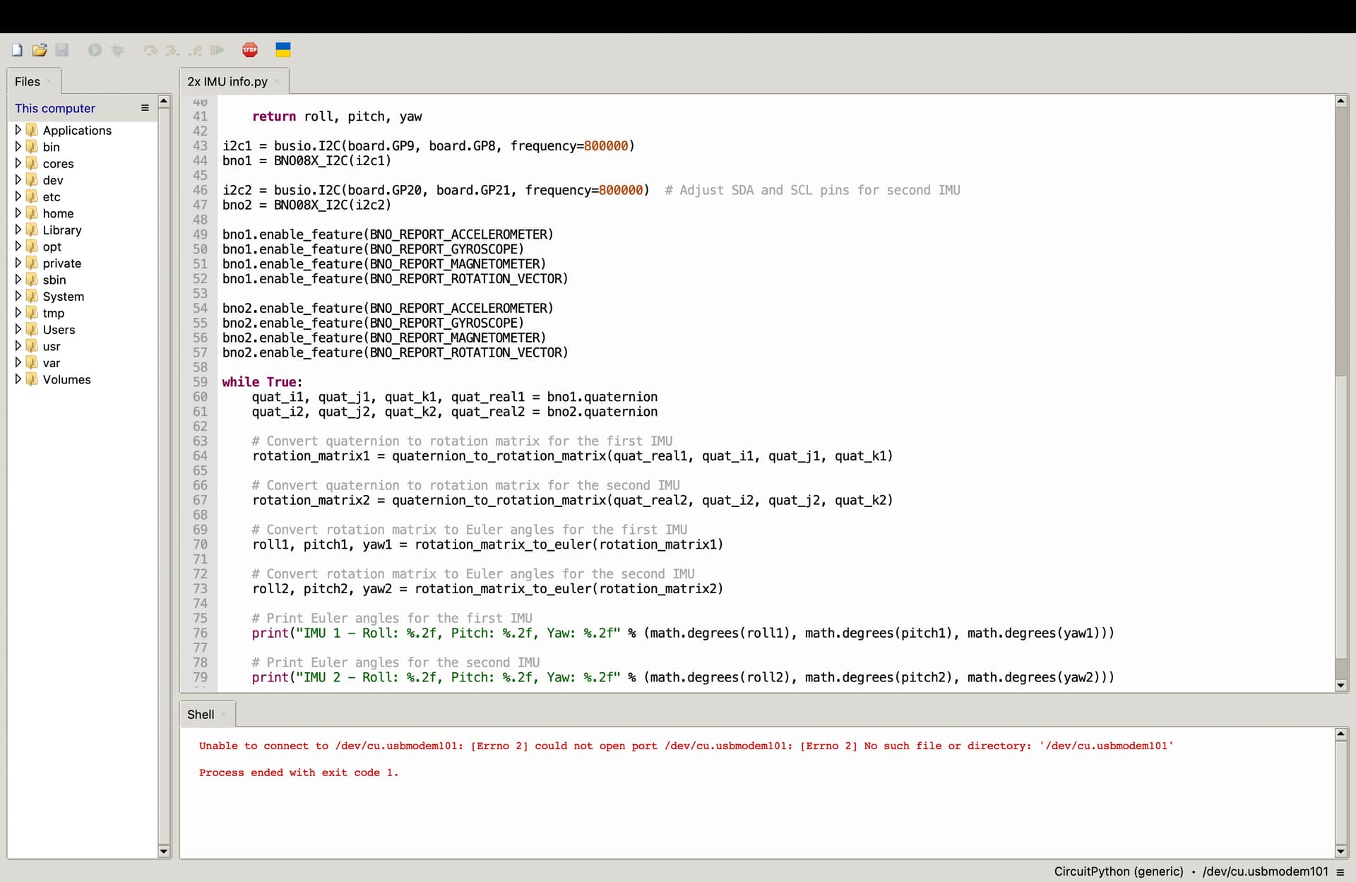Image resolution: width=1356 pixels, height=882 pixels.
Task: Click 'bno2 = BNO08X_I2C(i2c2)' code line
Action: tap(307, 205)
